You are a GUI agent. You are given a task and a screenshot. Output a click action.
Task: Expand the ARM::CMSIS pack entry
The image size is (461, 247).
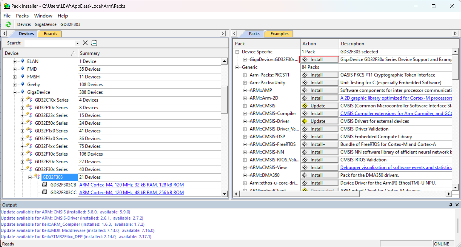245,106
